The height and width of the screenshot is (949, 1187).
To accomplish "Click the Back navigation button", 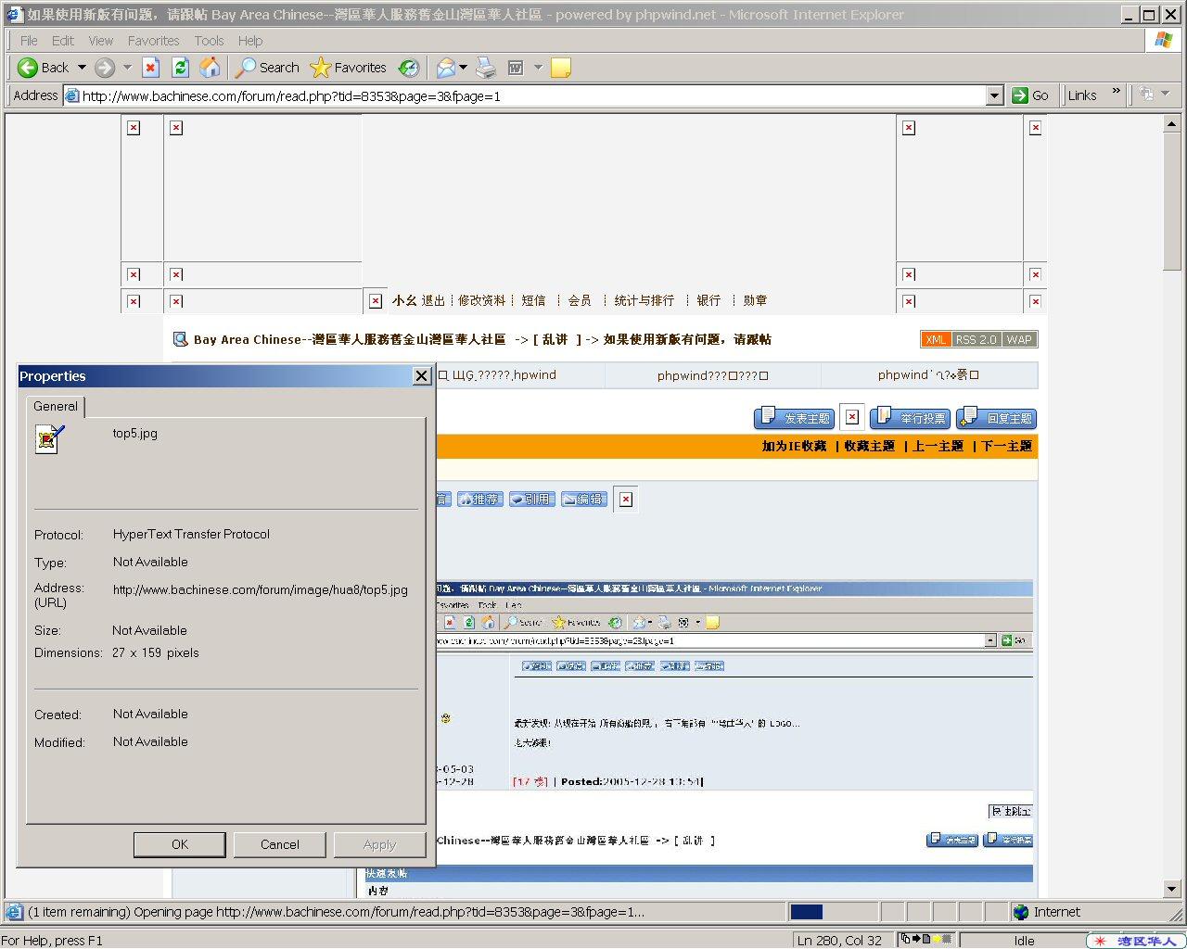I will pos(44,68).
